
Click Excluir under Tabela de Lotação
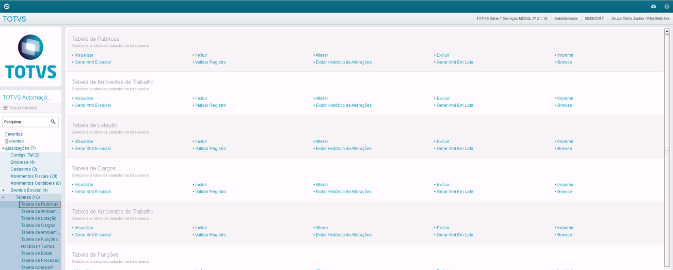click(443, 141)
